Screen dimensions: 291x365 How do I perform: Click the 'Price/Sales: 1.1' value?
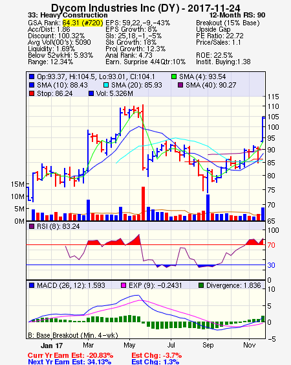coord(219,42)
